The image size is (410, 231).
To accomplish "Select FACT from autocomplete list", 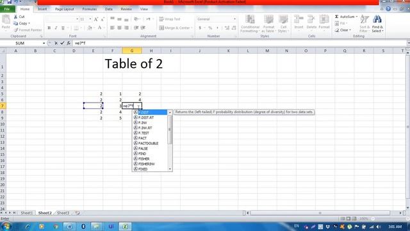I will pyautogui.click(x=150, y=138).
